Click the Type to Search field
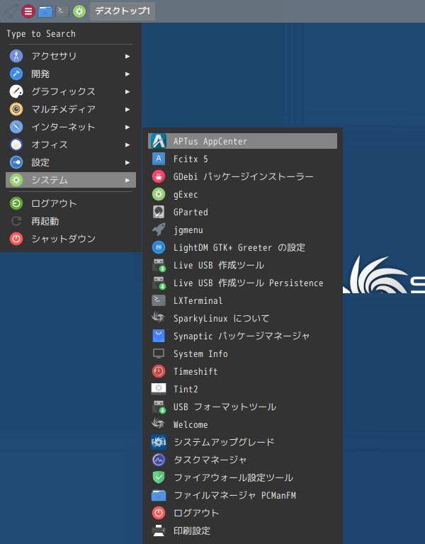425x544 pixels. click(x=69, y=34)
